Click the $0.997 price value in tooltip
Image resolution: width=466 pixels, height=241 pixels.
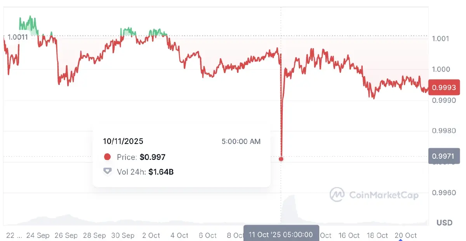(153, 157)
